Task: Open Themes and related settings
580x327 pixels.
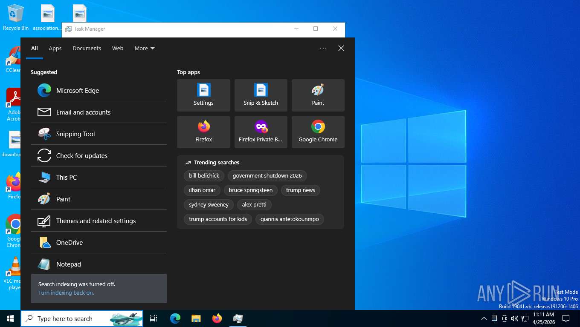Action: coord(99,221)
